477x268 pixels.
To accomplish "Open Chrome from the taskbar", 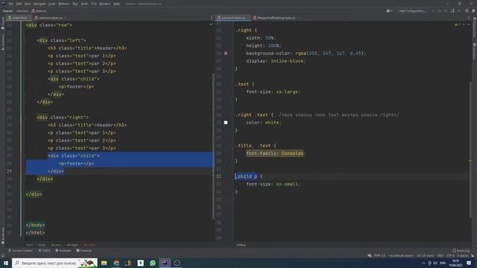I will [x=116, y=263].
